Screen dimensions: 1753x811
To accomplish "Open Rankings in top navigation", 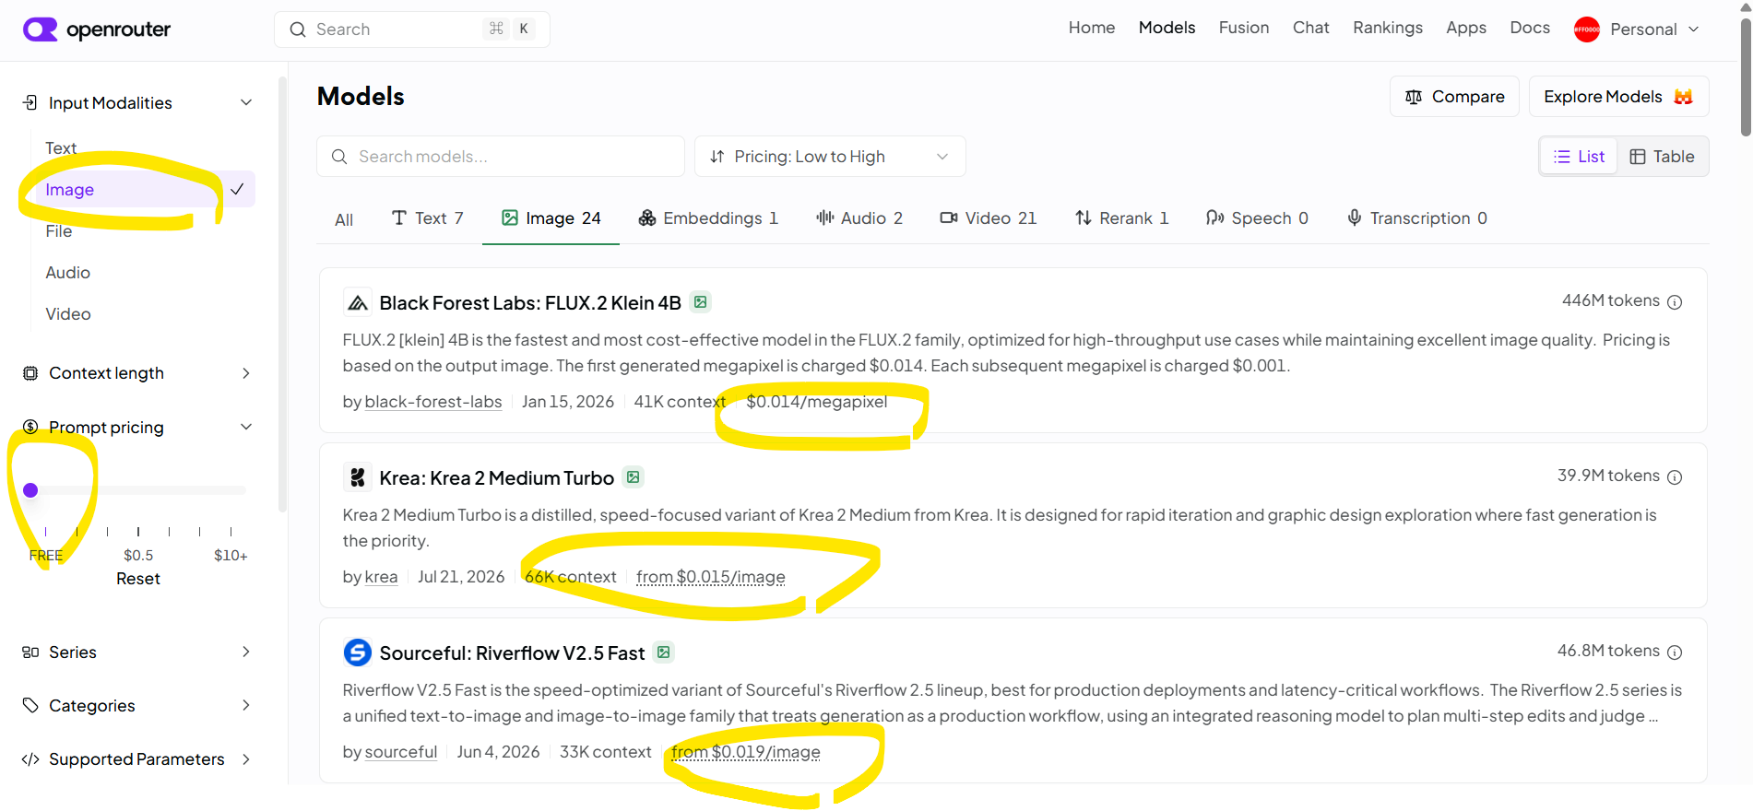I will tap(1388, 28).
